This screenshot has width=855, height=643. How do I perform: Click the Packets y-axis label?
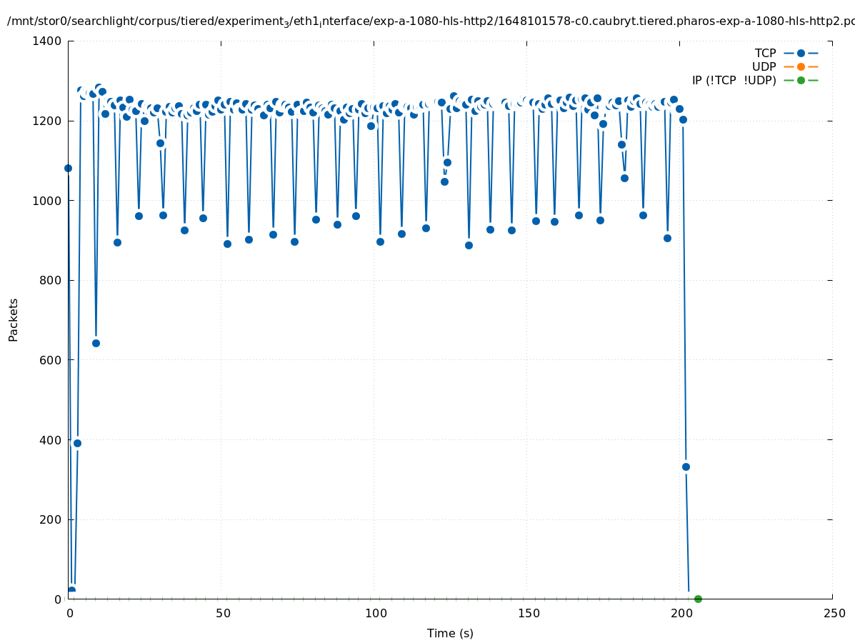[14, 319]
